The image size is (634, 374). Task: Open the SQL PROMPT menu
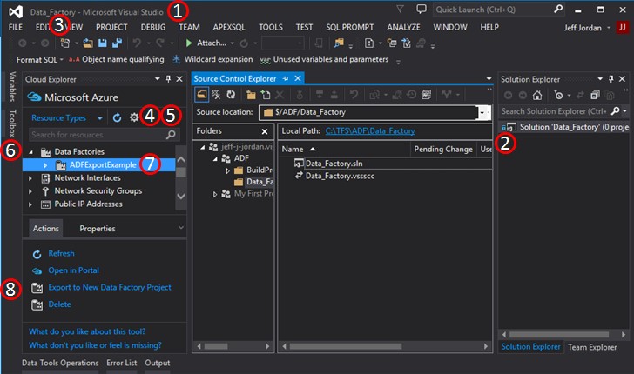(x=350, y=28)
